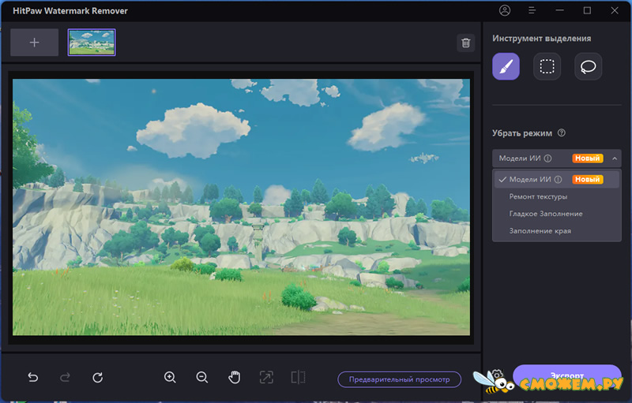Choose Гладкое Заполнение removal mode

click(546, 214)
